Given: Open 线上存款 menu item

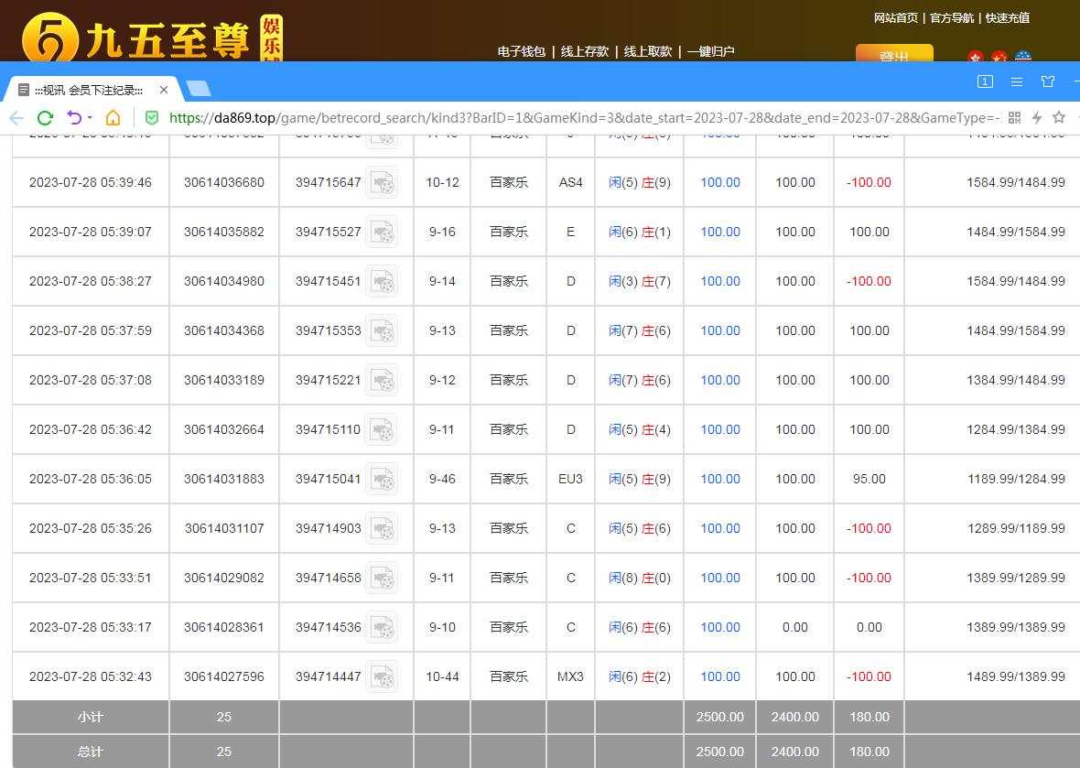Looking at the screenshot, I should coord(585,51).
